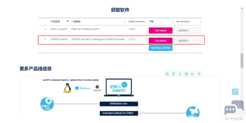Click version number 1.27.0

click(x=132, y=39)
